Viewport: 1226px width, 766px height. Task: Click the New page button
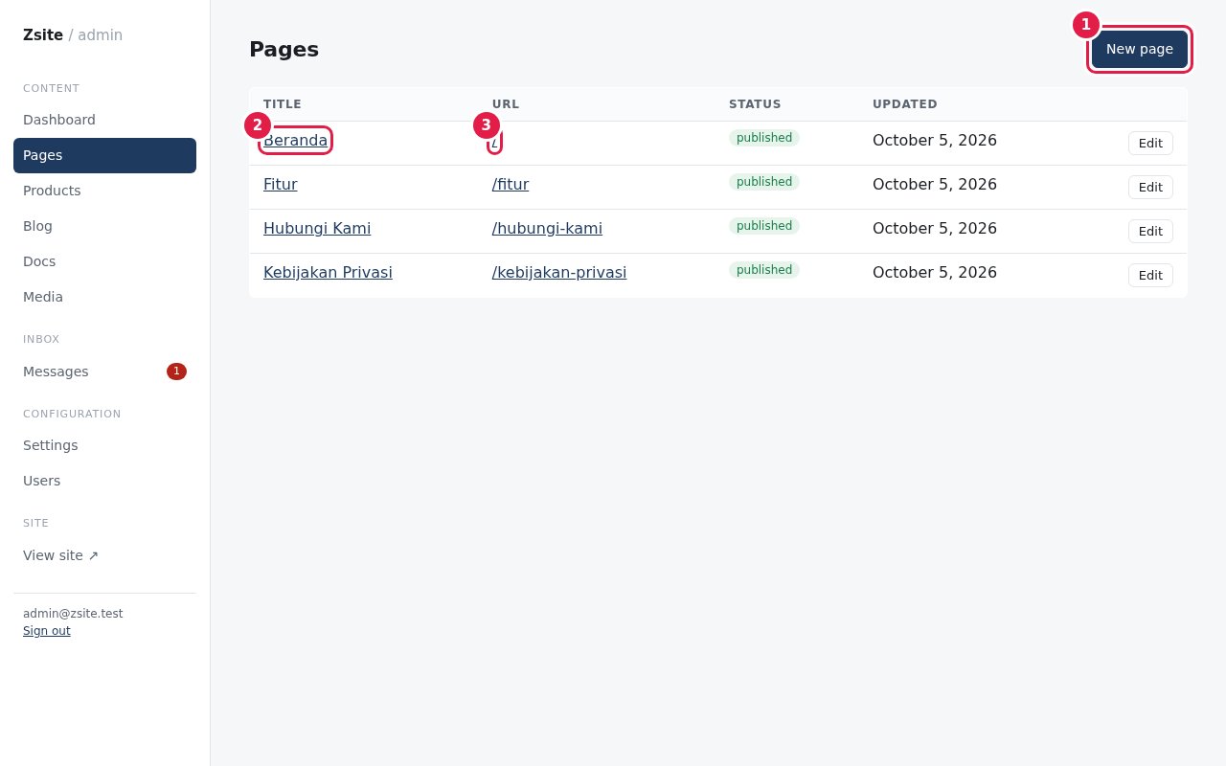tap(1140, 49)
